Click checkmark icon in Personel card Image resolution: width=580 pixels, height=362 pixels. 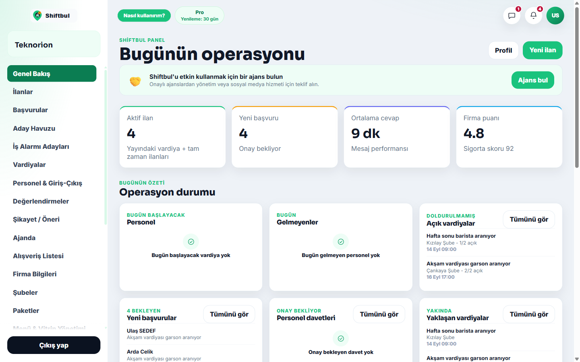tap(191, 242)
